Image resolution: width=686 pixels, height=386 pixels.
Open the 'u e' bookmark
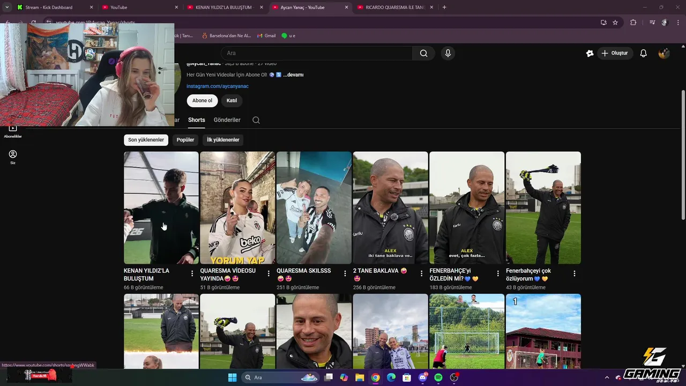[288, 36]
